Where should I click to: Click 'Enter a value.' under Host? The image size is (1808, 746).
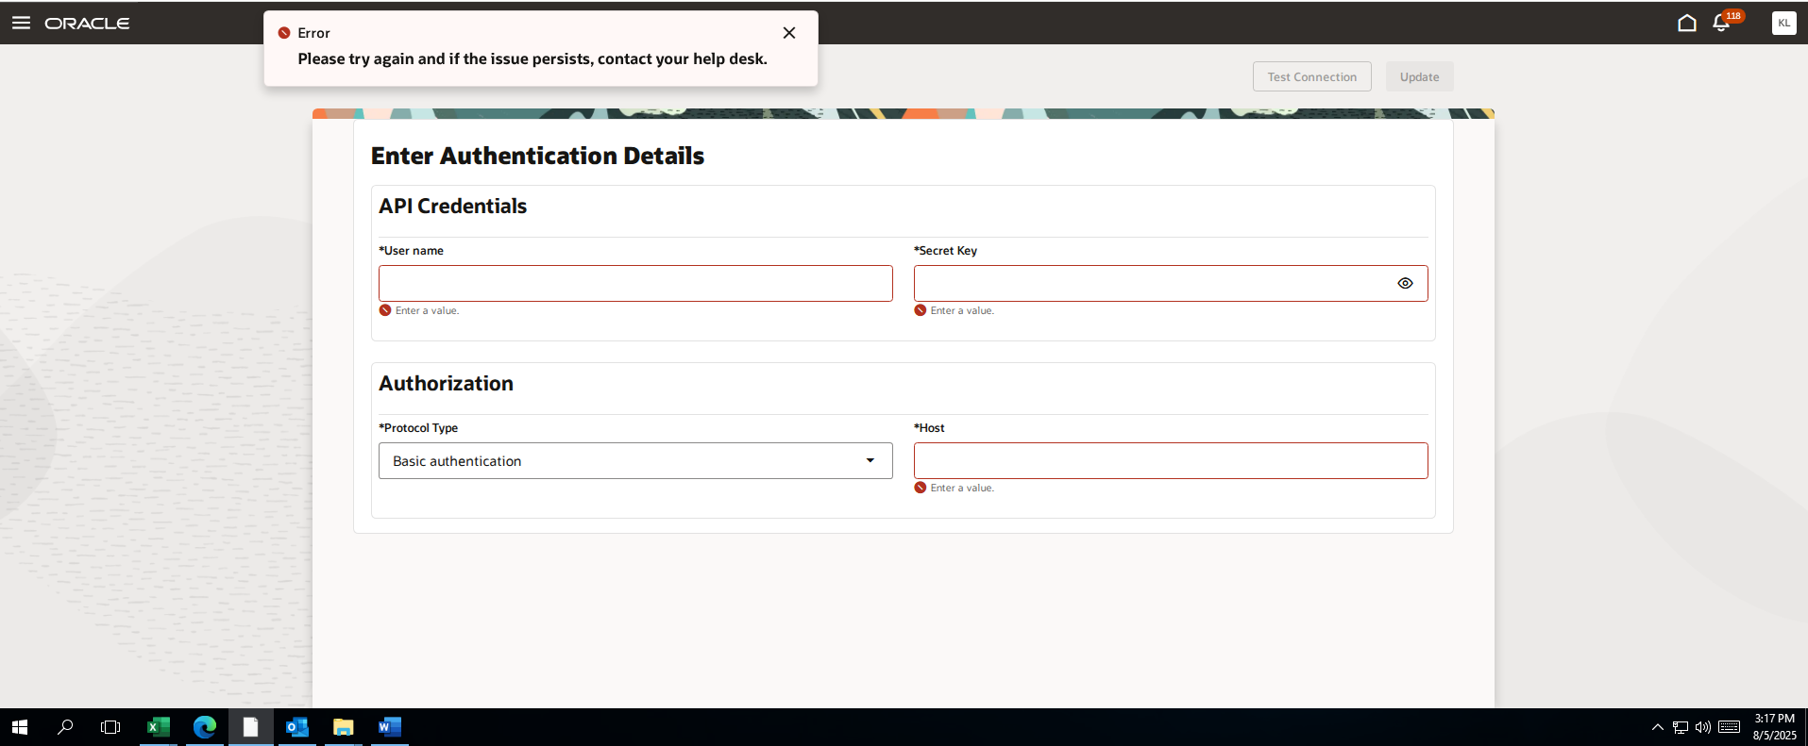962,488
